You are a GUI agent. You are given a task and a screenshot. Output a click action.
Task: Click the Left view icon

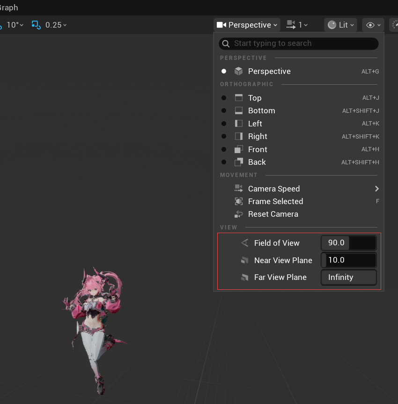coord(239,124)
